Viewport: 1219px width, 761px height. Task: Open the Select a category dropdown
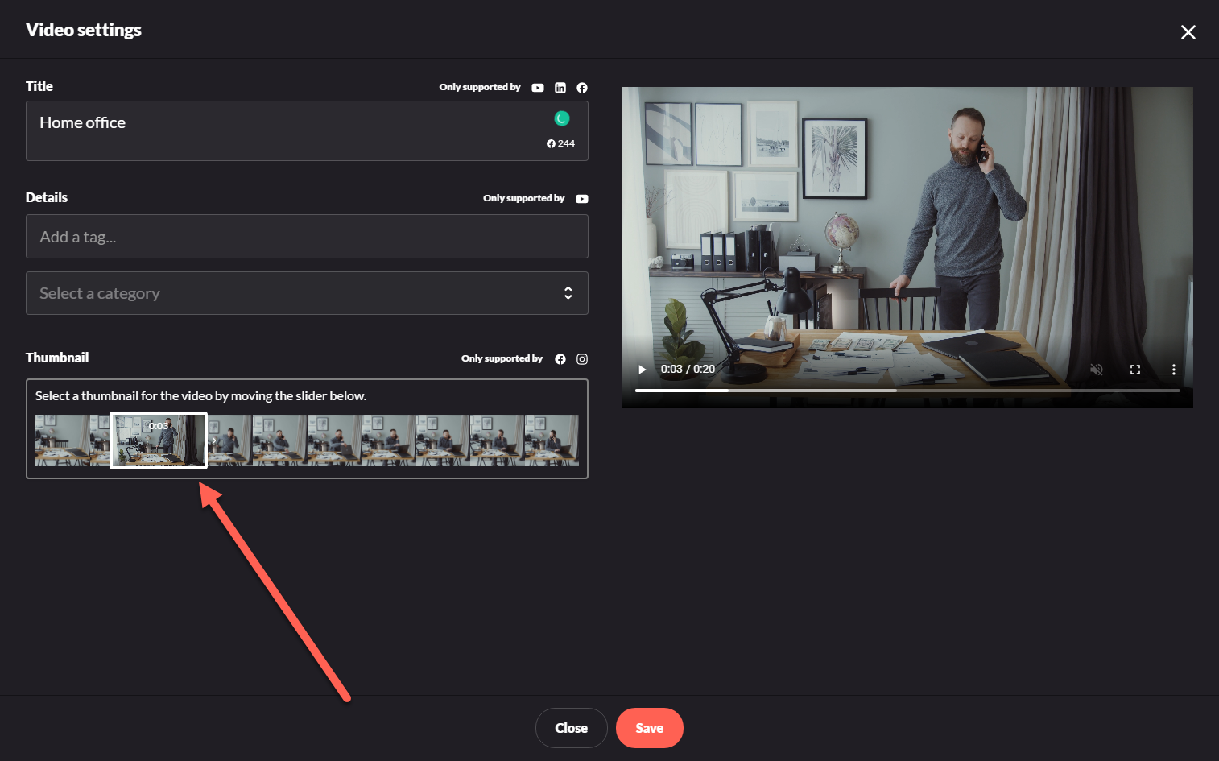point(307,293)
